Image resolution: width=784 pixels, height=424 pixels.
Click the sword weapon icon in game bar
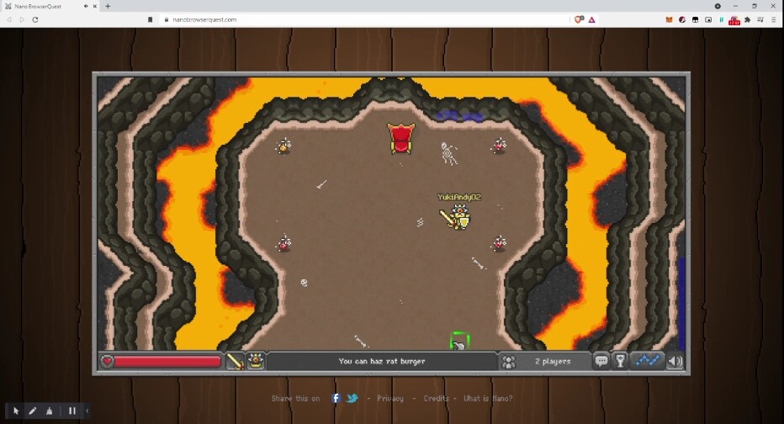[x=235, y=361]
